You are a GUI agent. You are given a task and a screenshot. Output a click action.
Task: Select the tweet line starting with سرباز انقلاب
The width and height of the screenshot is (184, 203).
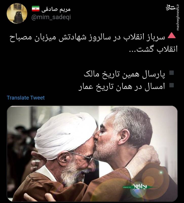click(87, 37)
